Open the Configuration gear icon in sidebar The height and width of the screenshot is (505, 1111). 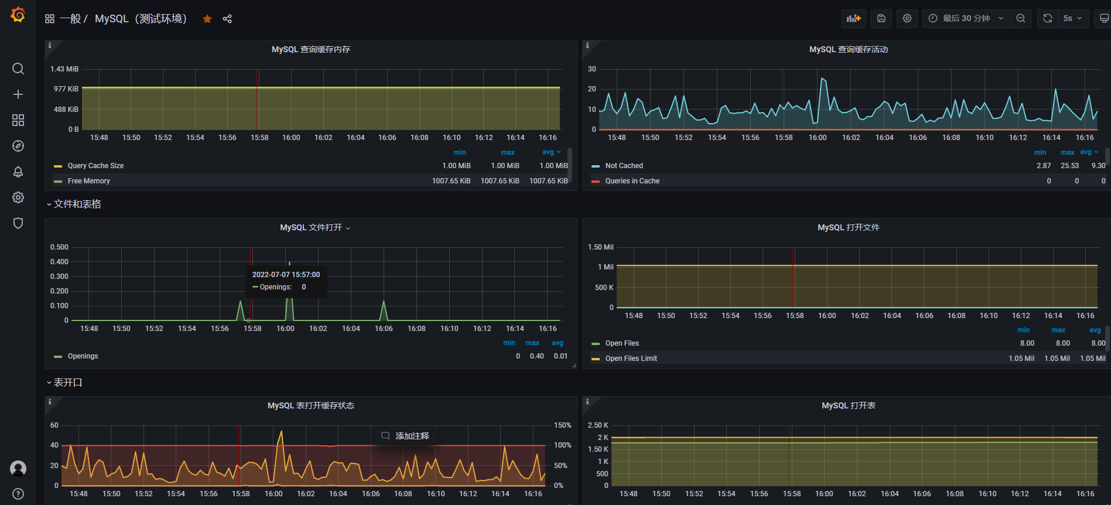point(18,197)
